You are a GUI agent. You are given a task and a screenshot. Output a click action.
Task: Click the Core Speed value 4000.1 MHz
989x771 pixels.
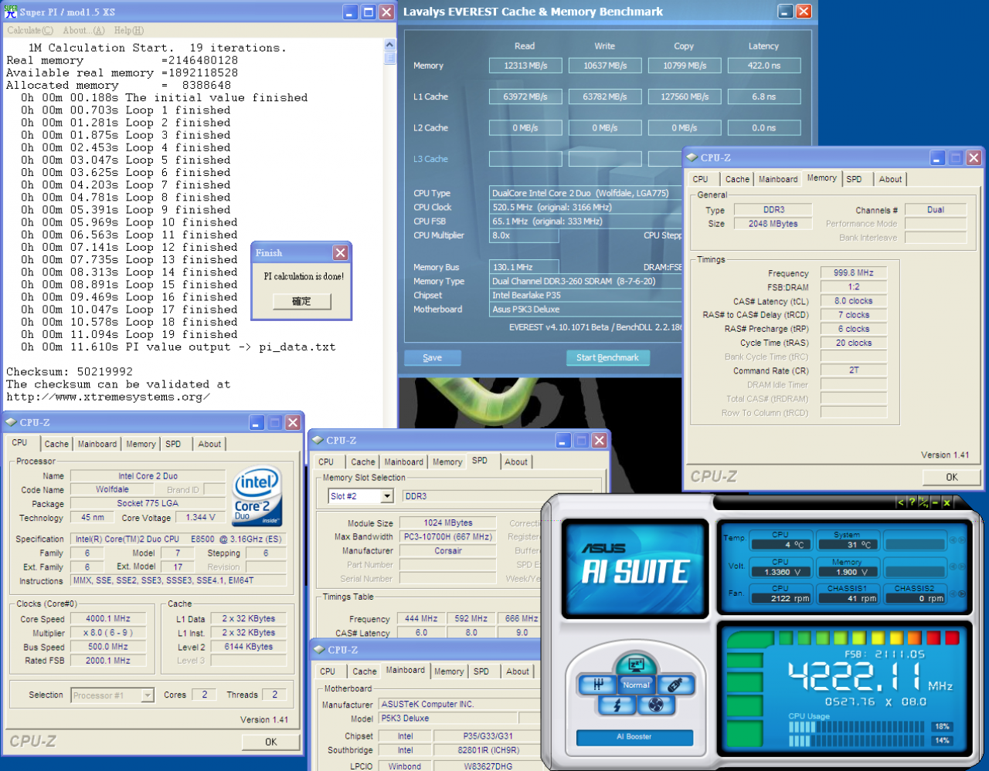pyautogui.click(x=108, y=618)
